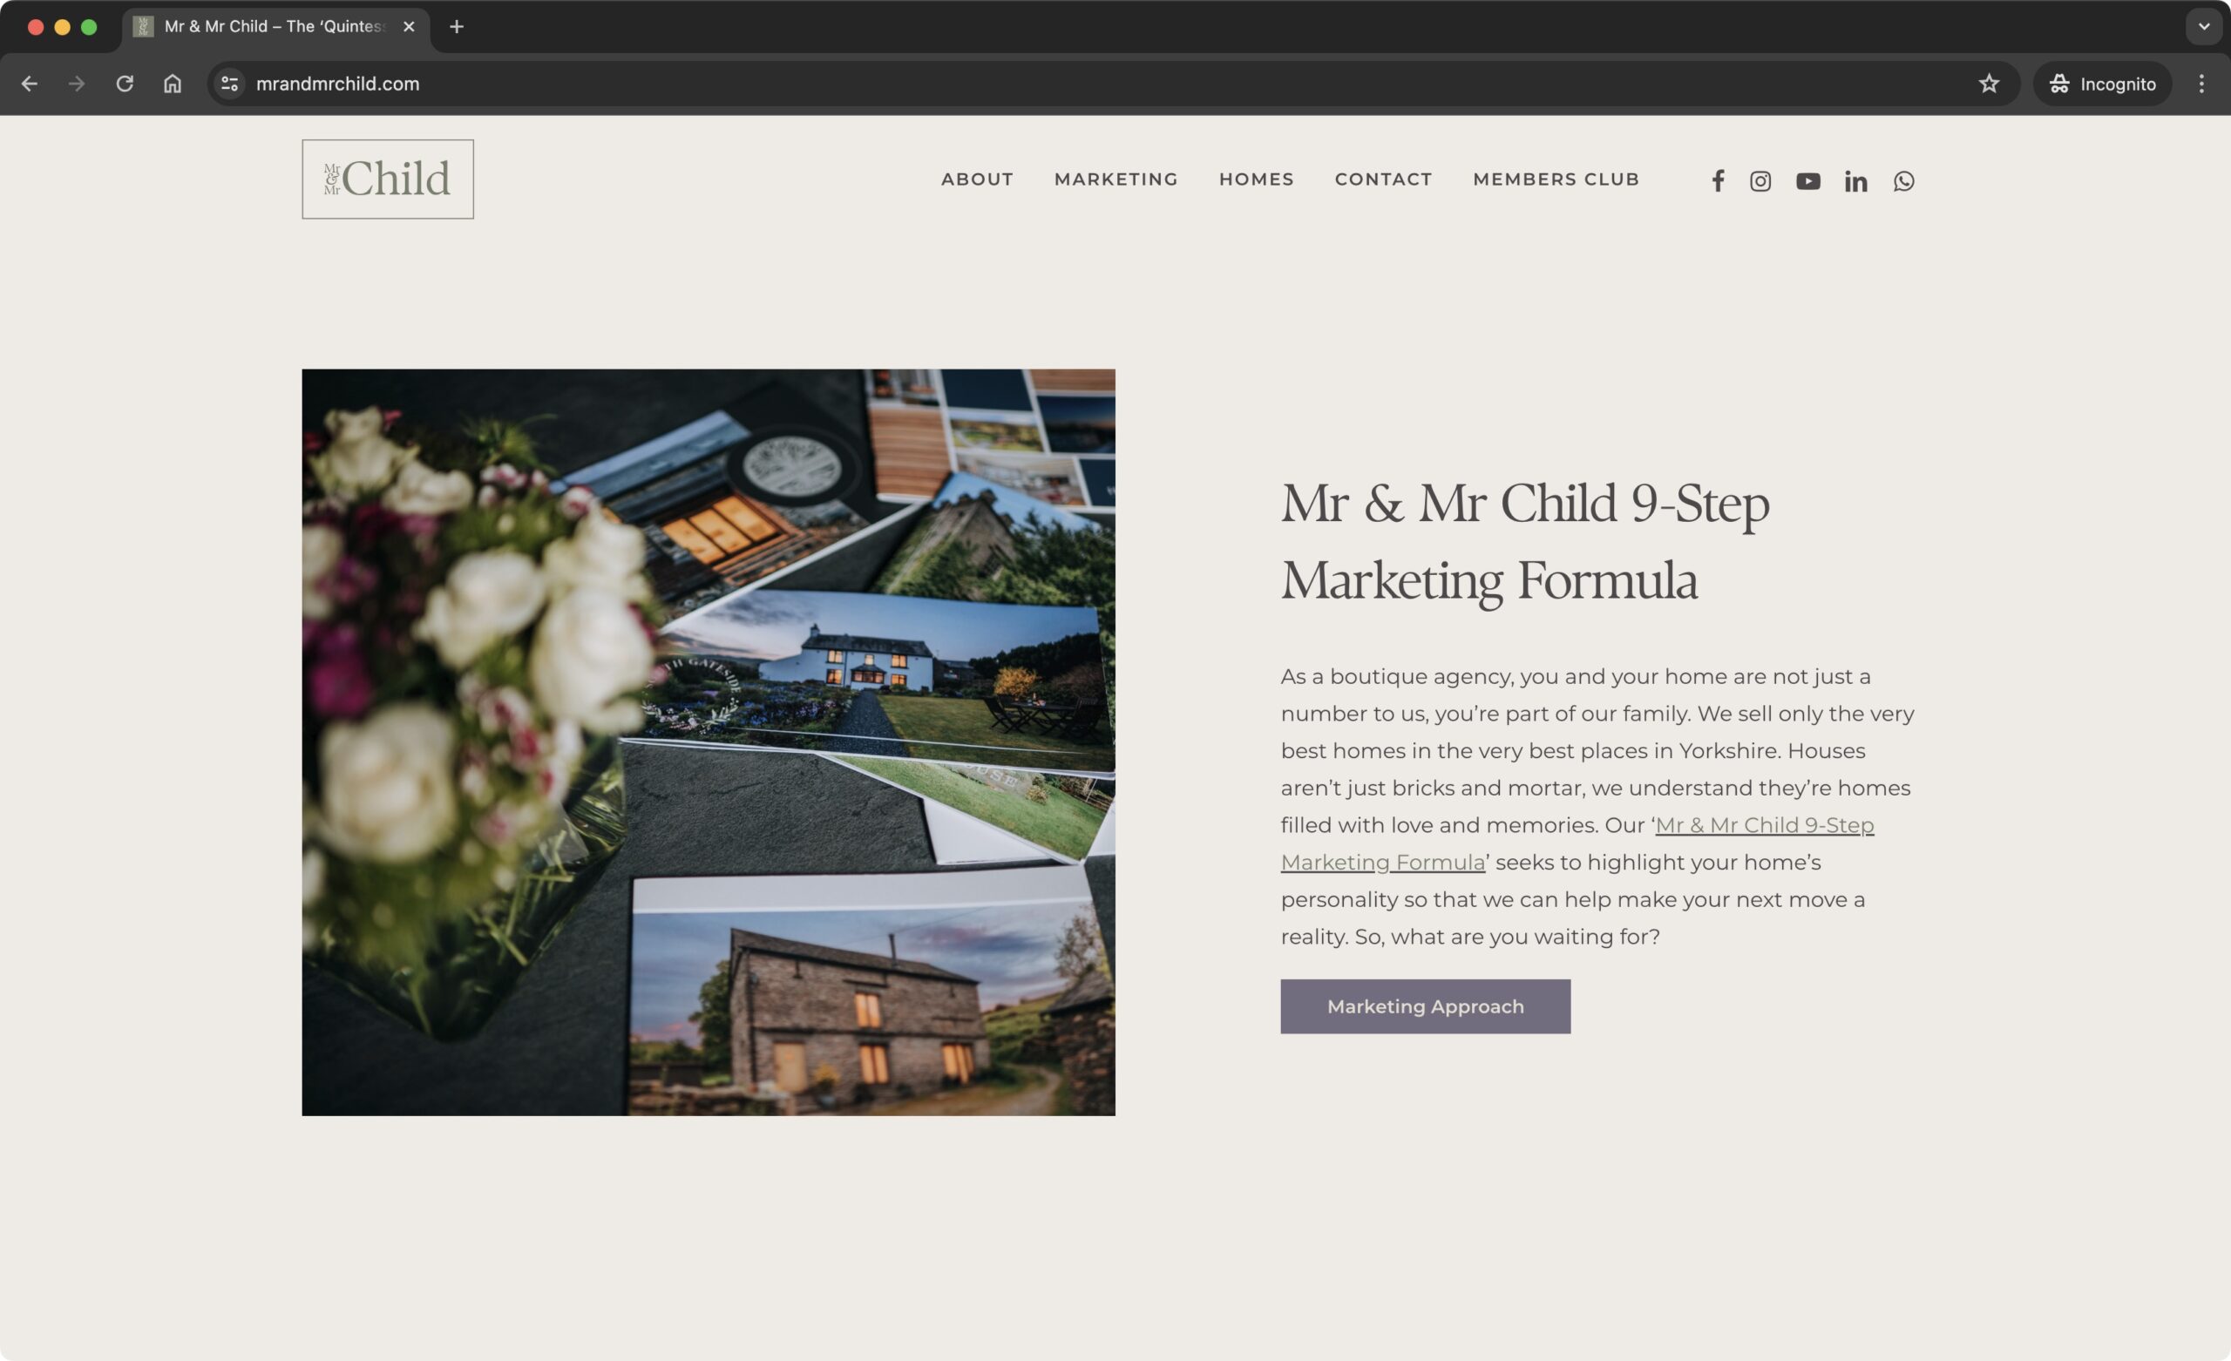2231x1361 pixels.
Task: Expand the tab search dropdown arrow
Action: pos(2204,26)
